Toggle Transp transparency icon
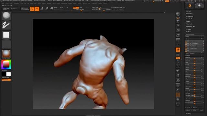This screenshot has width=207, height=116. (178, 90)
